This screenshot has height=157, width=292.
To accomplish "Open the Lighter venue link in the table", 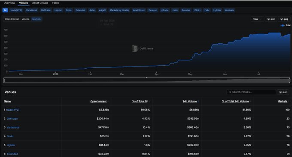I will (11, 145).
